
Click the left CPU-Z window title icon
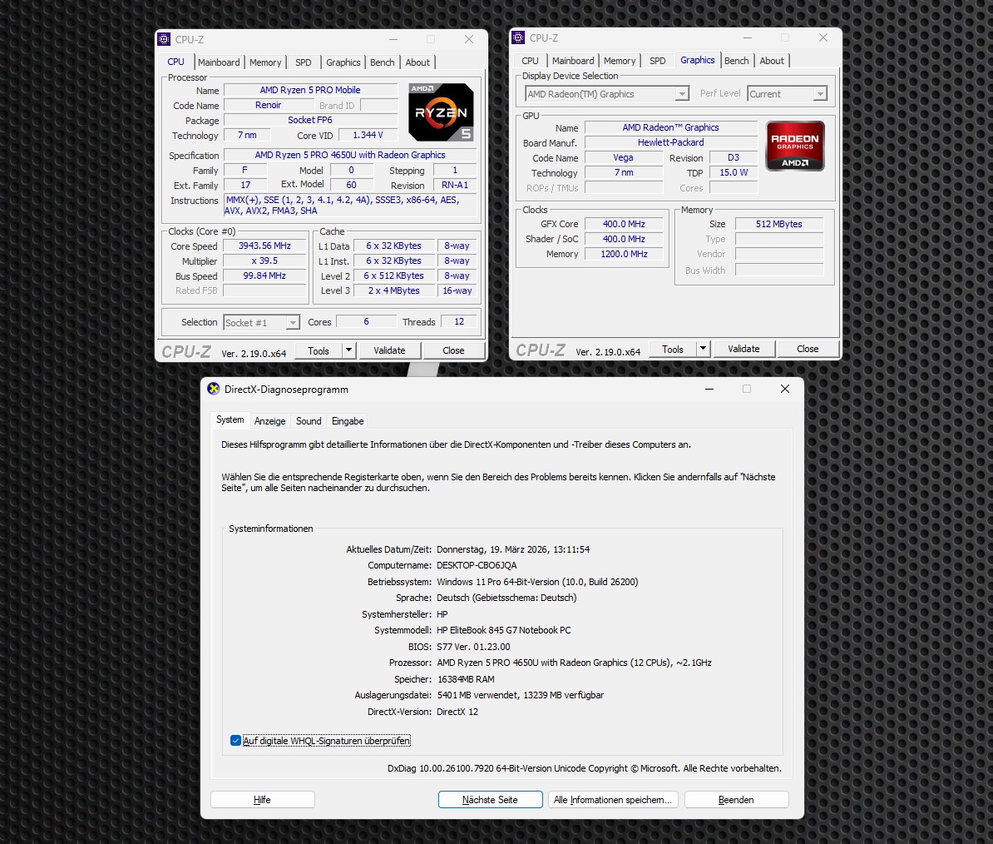(x=164, y=39)
